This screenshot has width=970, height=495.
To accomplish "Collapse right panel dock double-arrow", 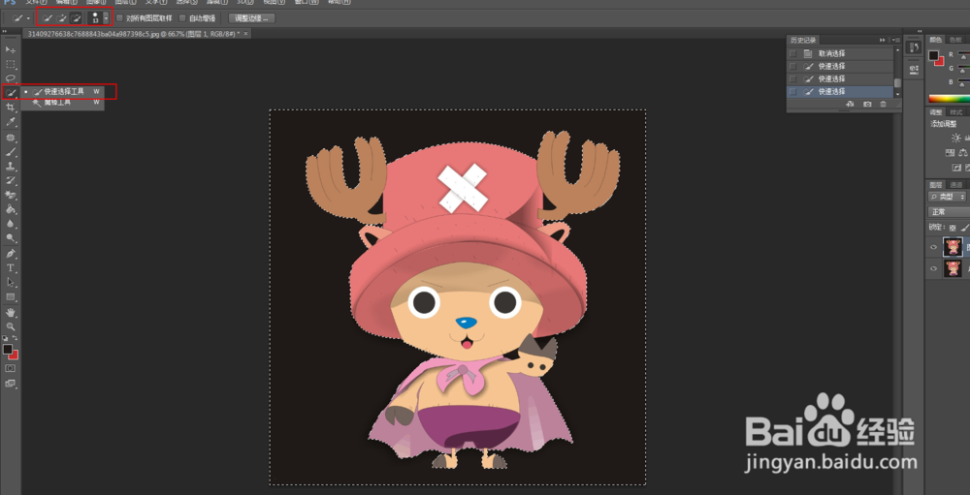I will point(920,31).
